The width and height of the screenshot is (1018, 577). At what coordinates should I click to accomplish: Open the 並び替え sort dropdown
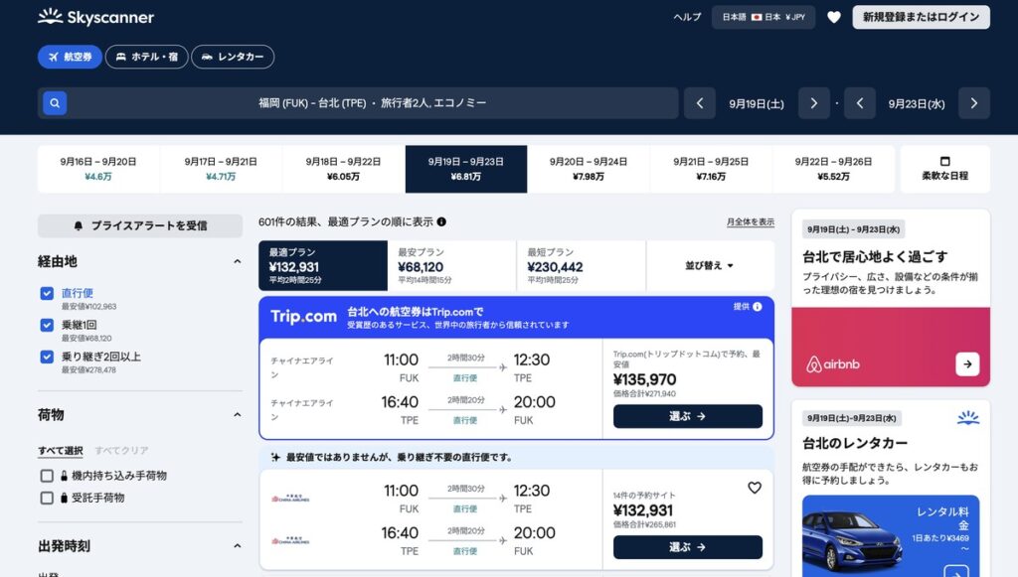710,266
